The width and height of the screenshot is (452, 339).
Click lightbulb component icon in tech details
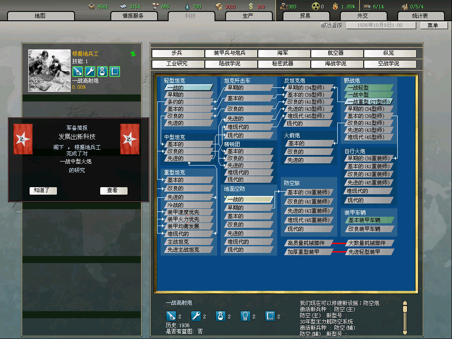pos(245,316)
